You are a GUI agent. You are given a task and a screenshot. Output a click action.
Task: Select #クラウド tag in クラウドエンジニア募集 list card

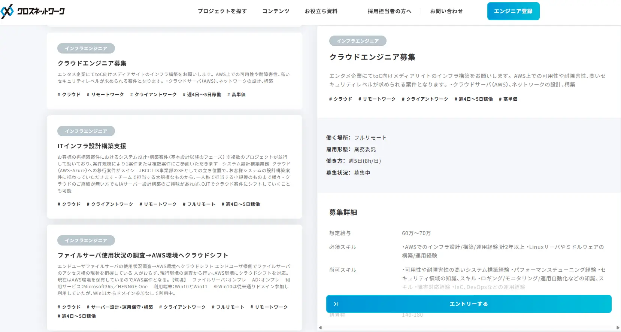pos(69,95)
